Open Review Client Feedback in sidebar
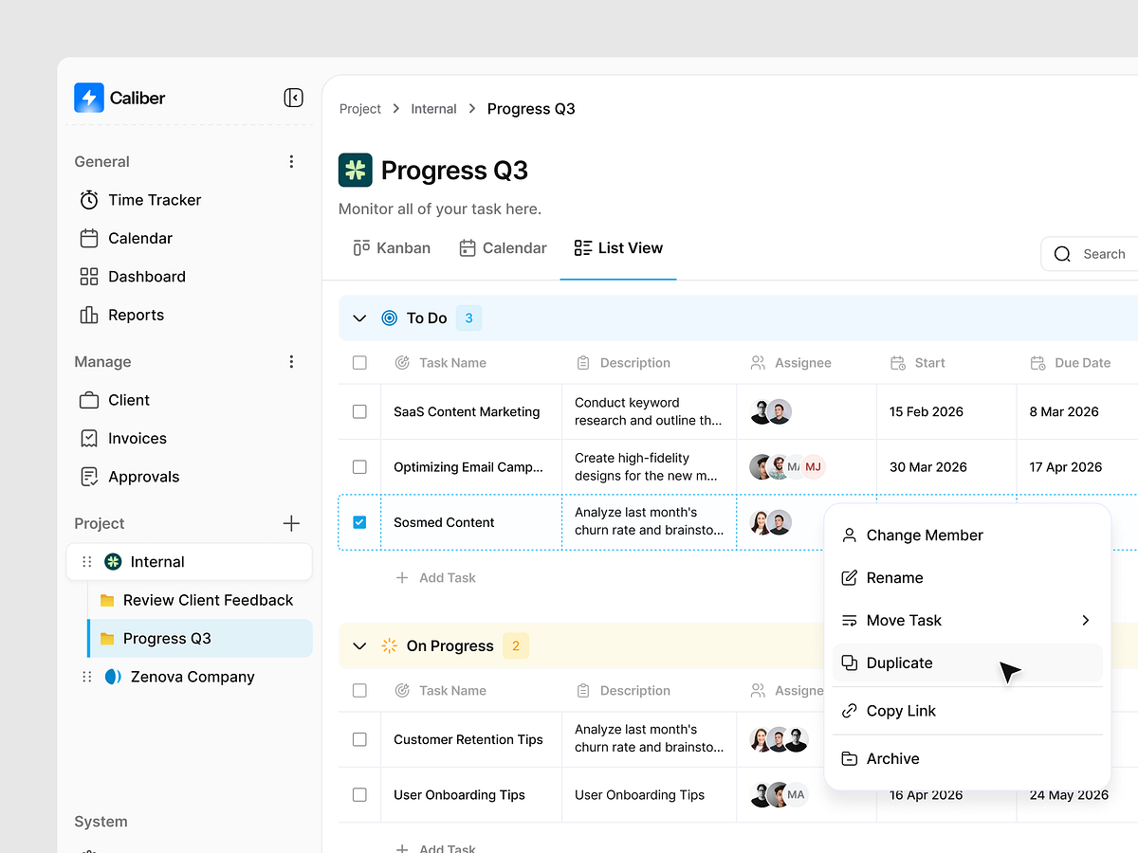The width and height of the screenshot is (1138, 853). (x=199, y=601)
